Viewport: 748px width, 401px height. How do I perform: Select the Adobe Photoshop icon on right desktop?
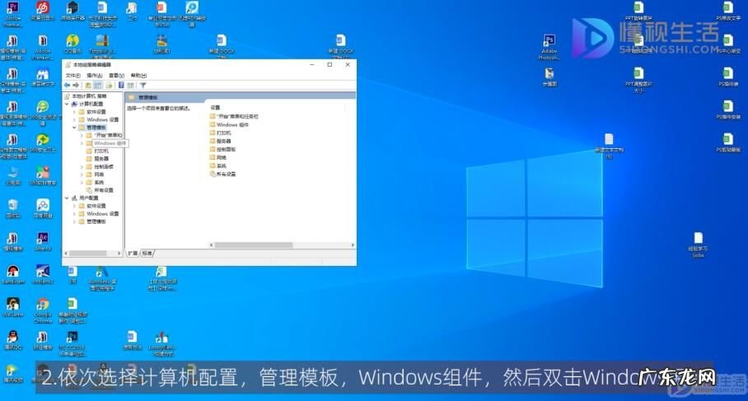549,47
